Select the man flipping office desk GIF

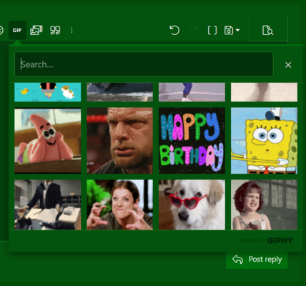48,204
